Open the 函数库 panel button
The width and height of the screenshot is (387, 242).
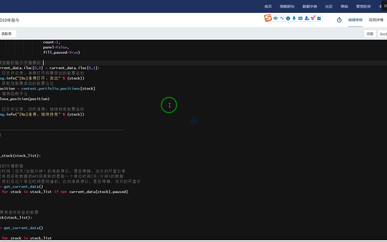tap(8, 34)
